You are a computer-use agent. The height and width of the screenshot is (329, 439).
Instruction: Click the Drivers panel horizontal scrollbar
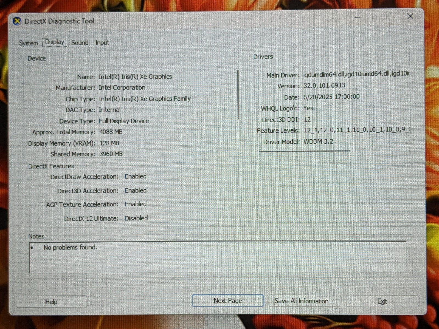305,151
